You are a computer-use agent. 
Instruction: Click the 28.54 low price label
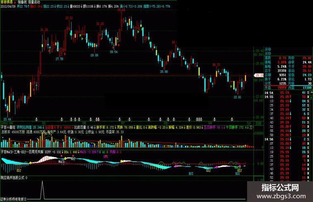(114, 52)
